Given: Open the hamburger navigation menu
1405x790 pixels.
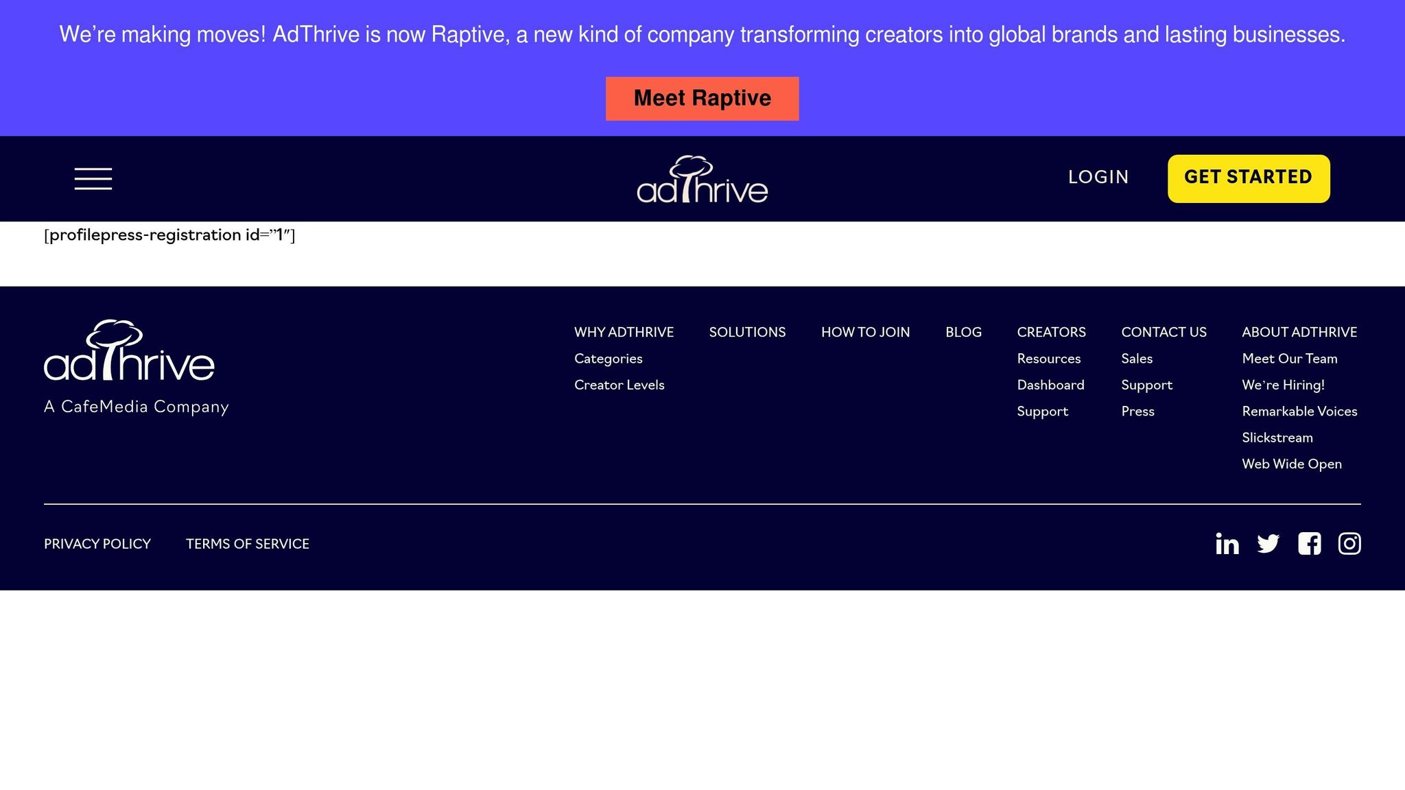Looking at the screenshot, I should tap(93, 178).
